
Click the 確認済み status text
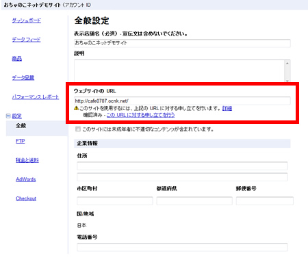(92, 115)
